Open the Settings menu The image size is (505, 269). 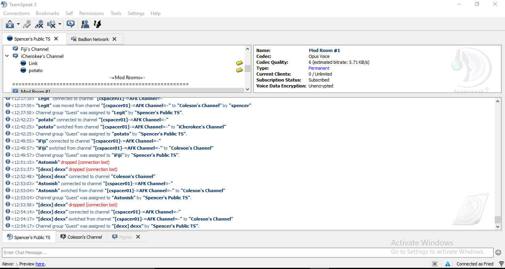coord(136,13)
